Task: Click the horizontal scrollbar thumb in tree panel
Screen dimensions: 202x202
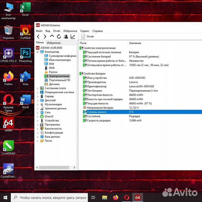Action: tap(54, 168)
